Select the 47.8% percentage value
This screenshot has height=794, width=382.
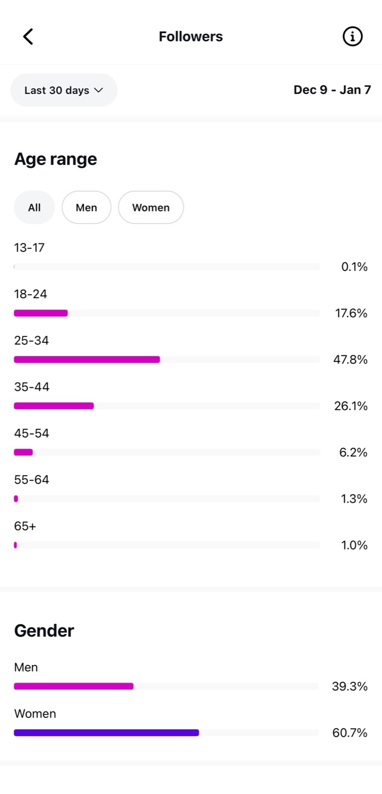[351, 359]
